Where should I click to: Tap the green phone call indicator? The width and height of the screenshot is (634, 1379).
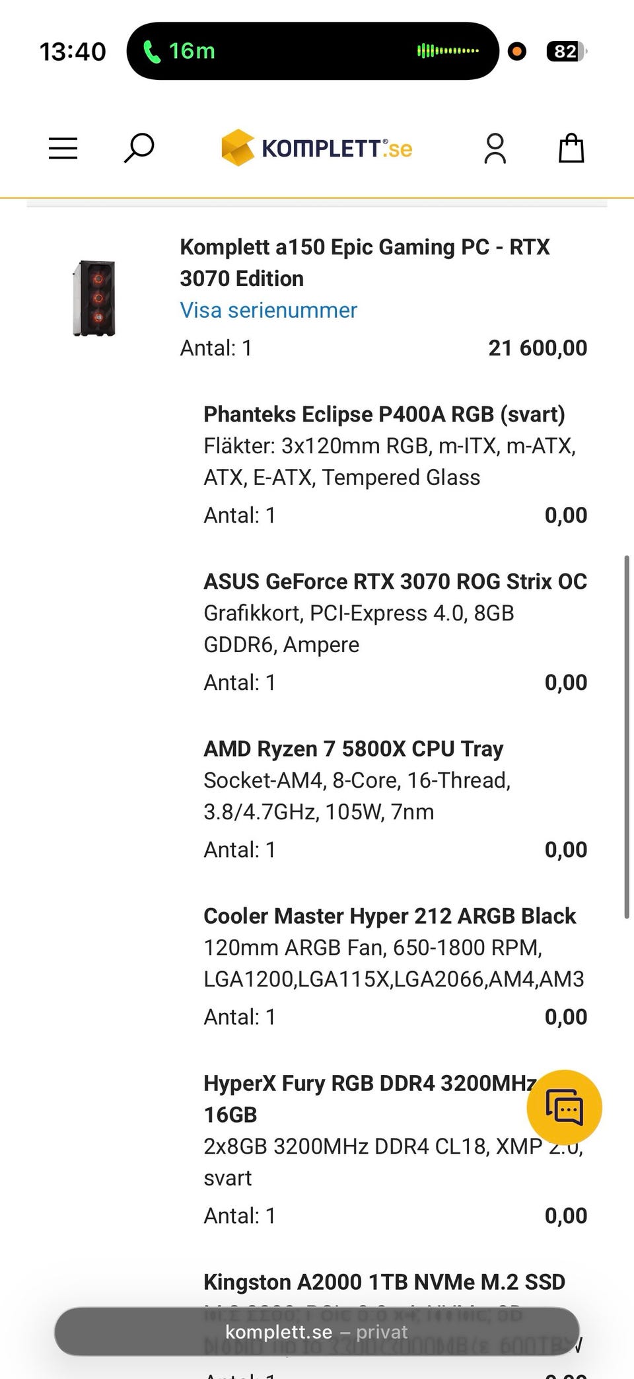[x=180, y=51]
